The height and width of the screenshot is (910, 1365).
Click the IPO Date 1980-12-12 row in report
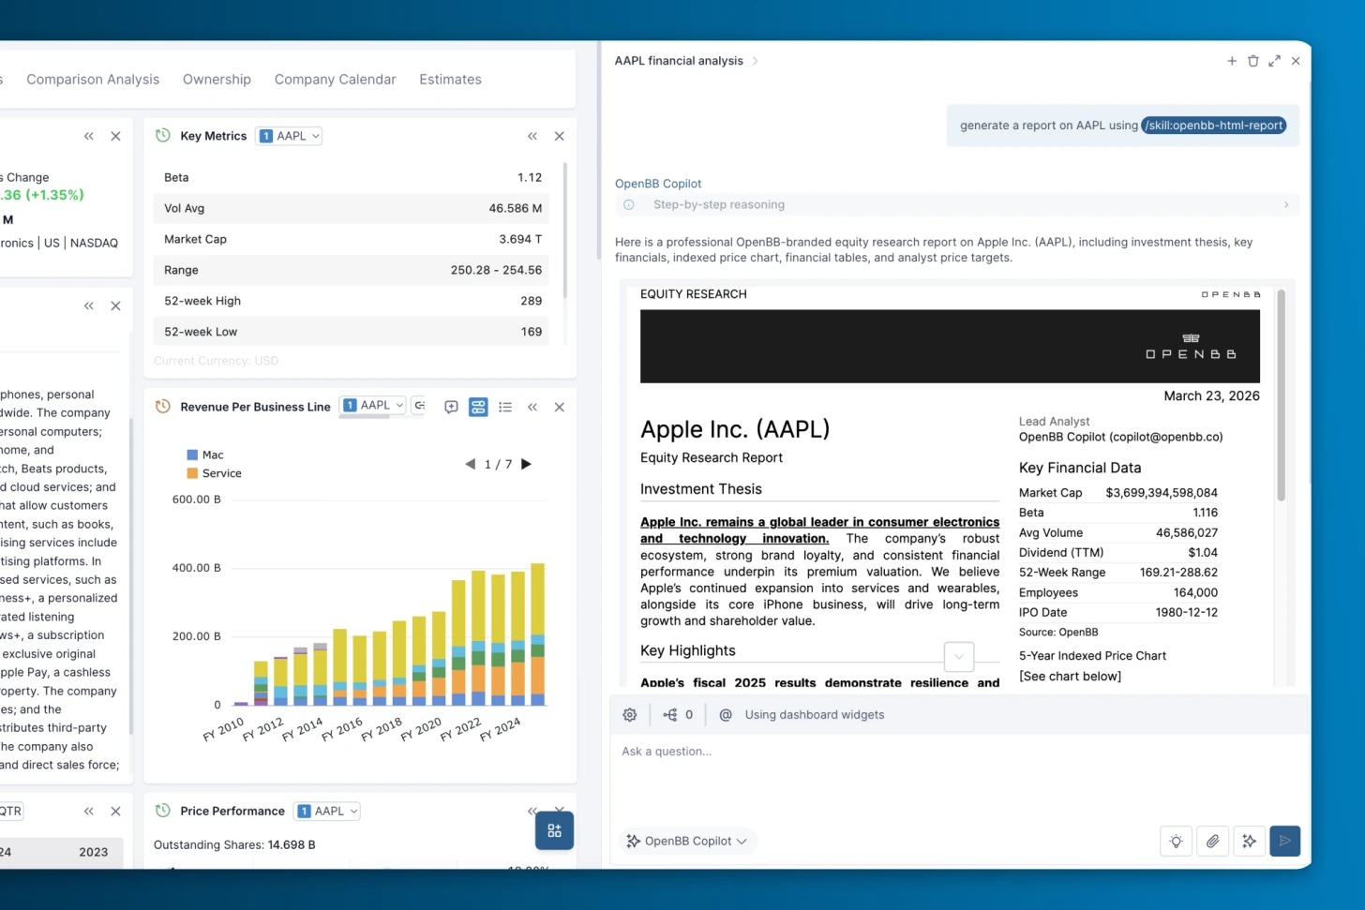1118,613
